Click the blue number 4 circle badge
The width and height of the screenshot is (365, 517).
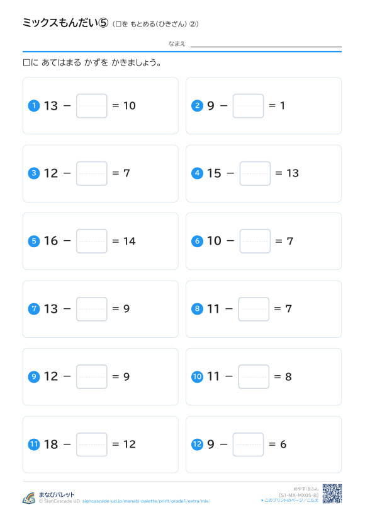pyautogui.click(x=197, y=173)
